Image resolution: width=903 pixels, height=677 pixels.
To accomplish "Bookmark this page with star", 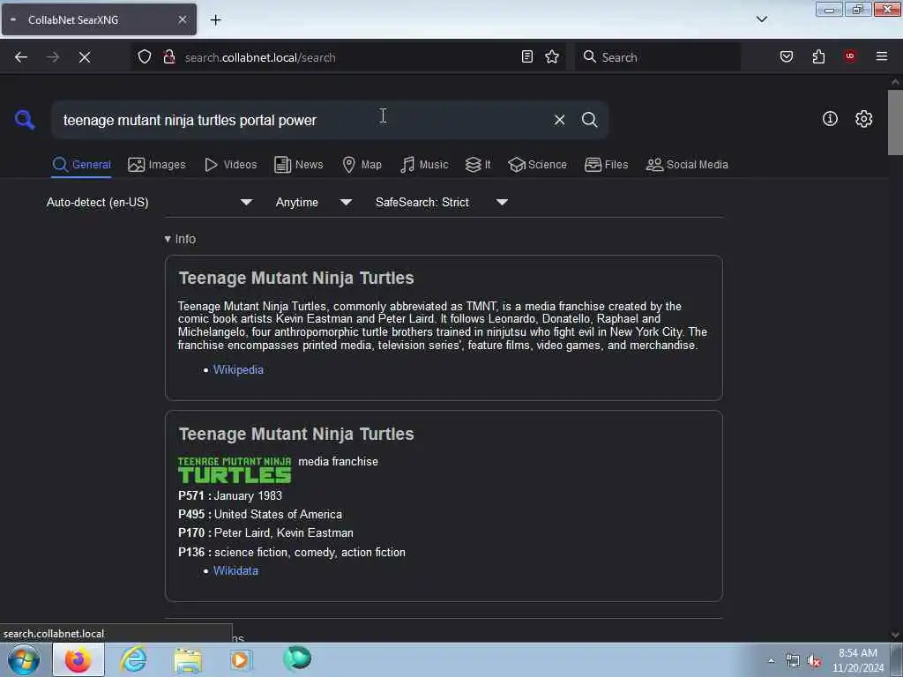I will [x=552, y=56].
